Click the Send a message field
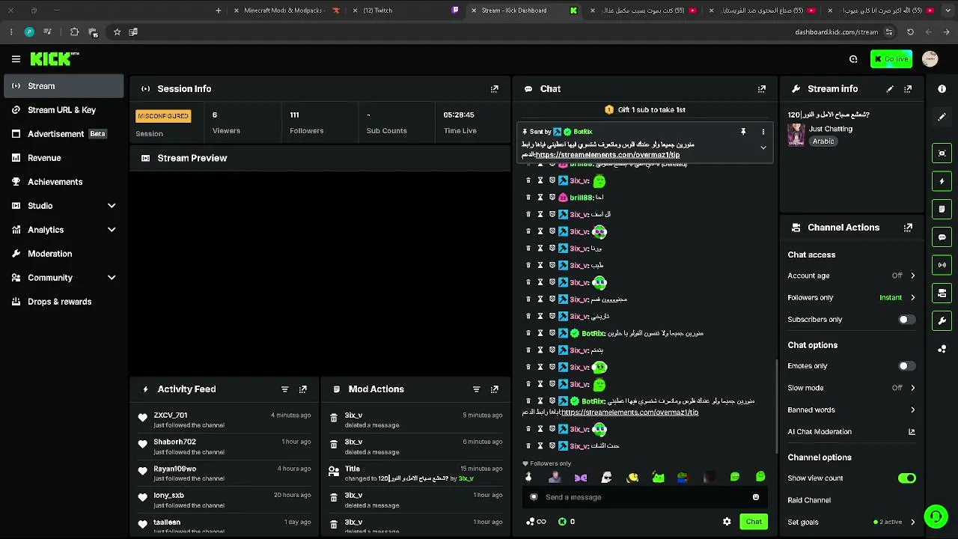This screenshot has height=539, width=958. click(x=644, y=497)
